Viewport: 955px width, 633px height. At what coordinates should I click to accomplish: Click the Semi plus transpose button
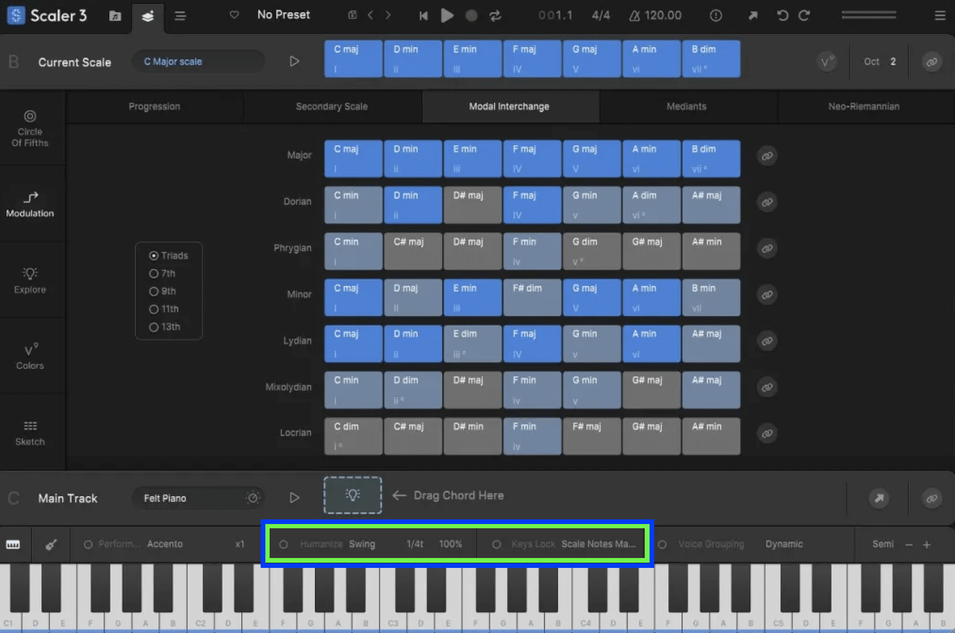point(927,545)
